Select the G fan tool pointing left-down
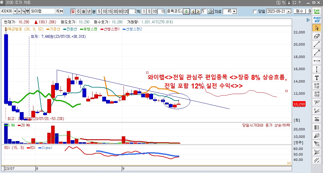 pos(316,135)
